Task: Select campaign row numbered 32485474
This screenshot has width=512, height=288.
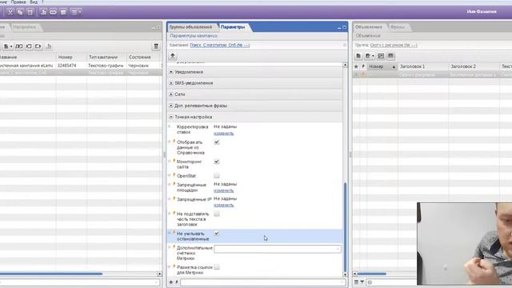Action: pos(80,66)
